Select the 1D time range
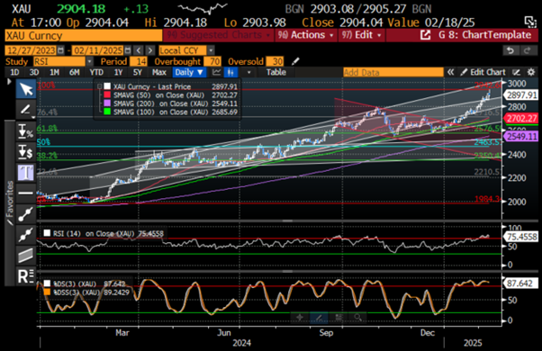 point(14,72)
